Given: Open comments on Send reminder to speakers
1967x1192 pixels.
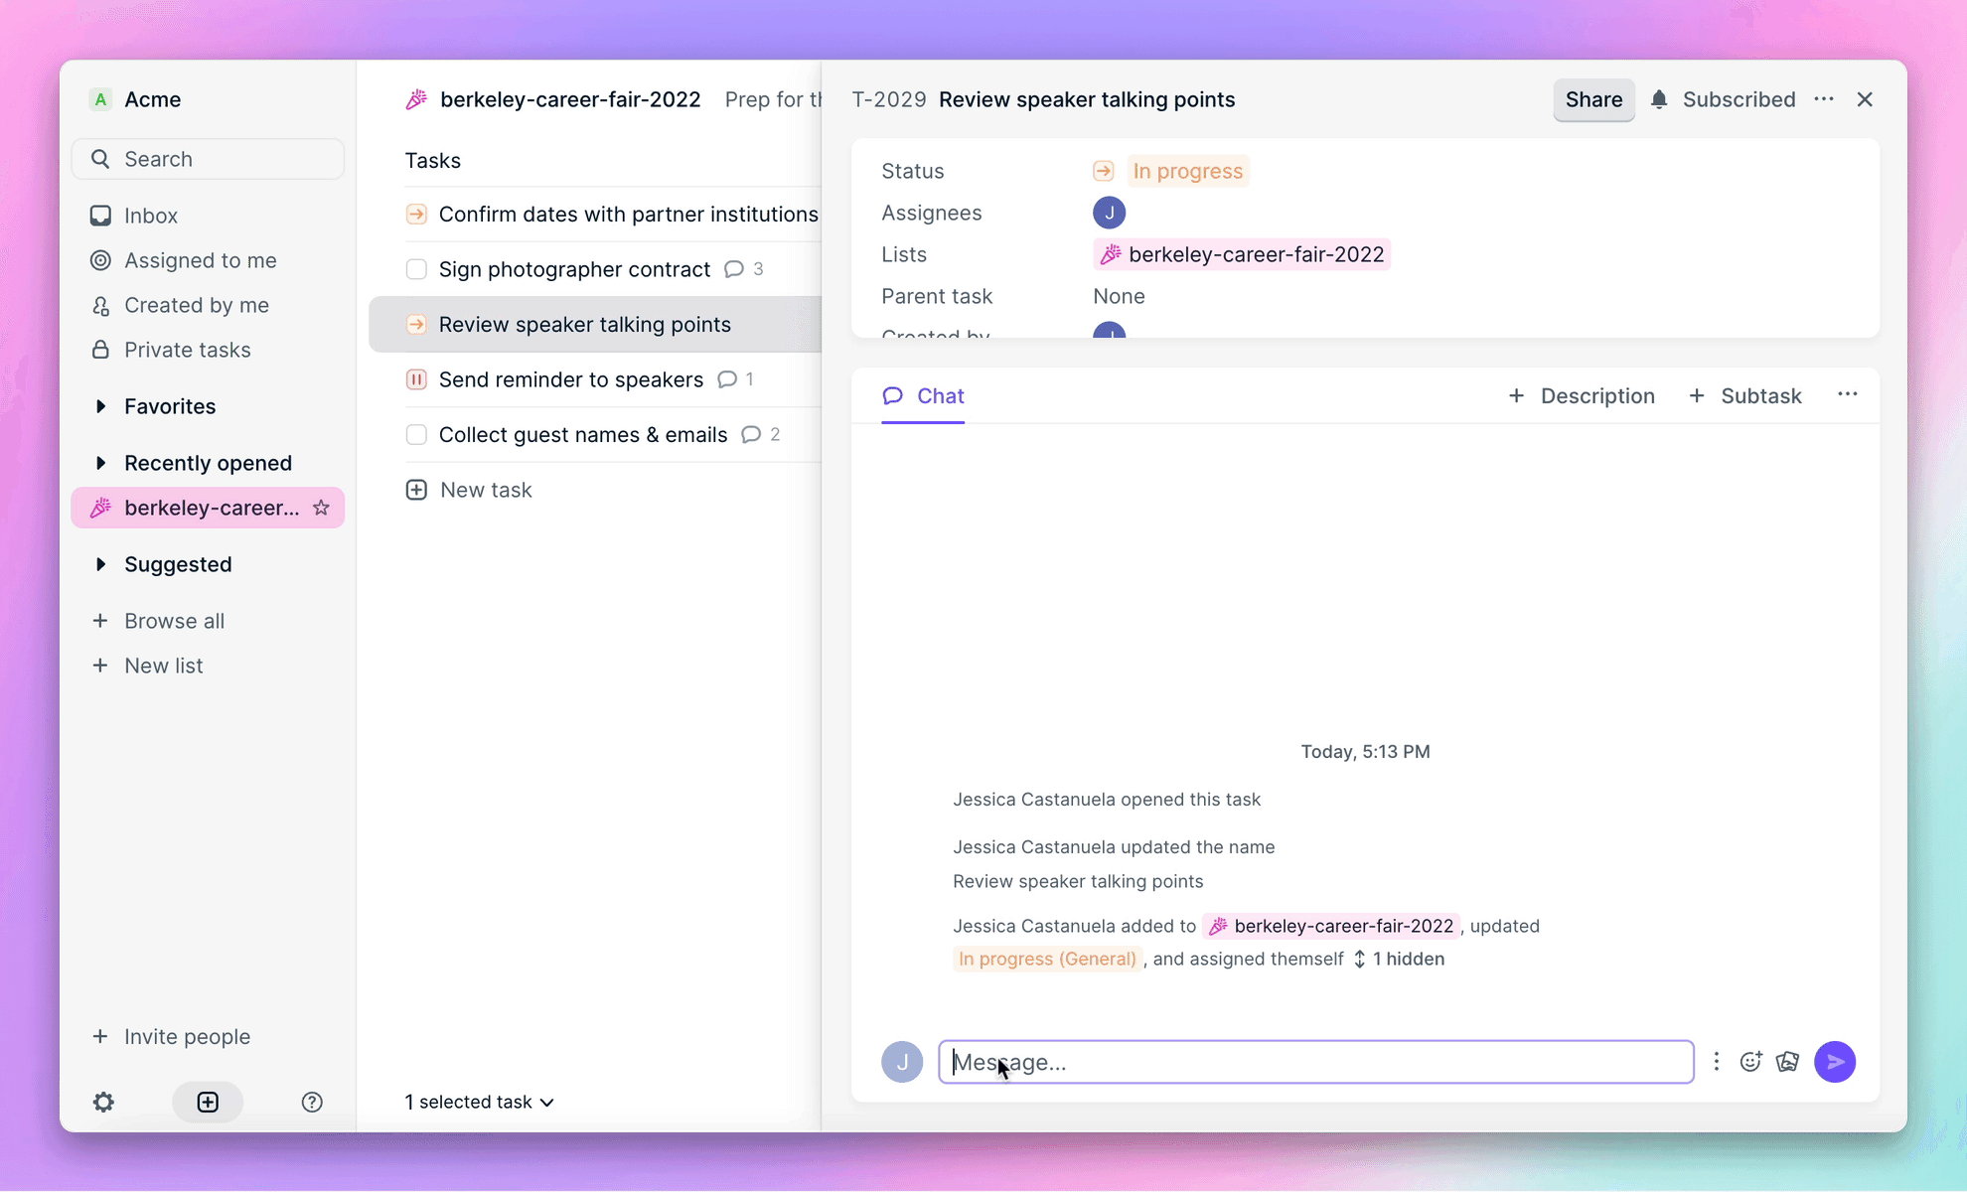Looking at the screenshot, I should click(x=736, y=379).
